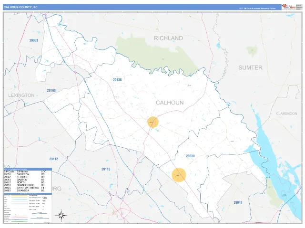The height and width of the screenshot is (228, 305).
Task: Click the RICHLAND county label
Action: point(168,38)
